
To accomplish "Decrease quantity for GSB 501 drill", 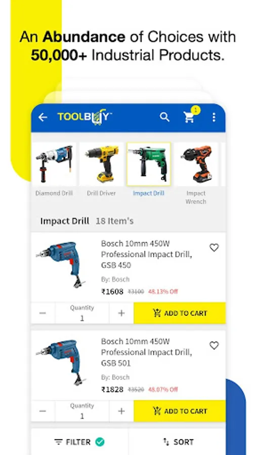I will tap(42, 411).
